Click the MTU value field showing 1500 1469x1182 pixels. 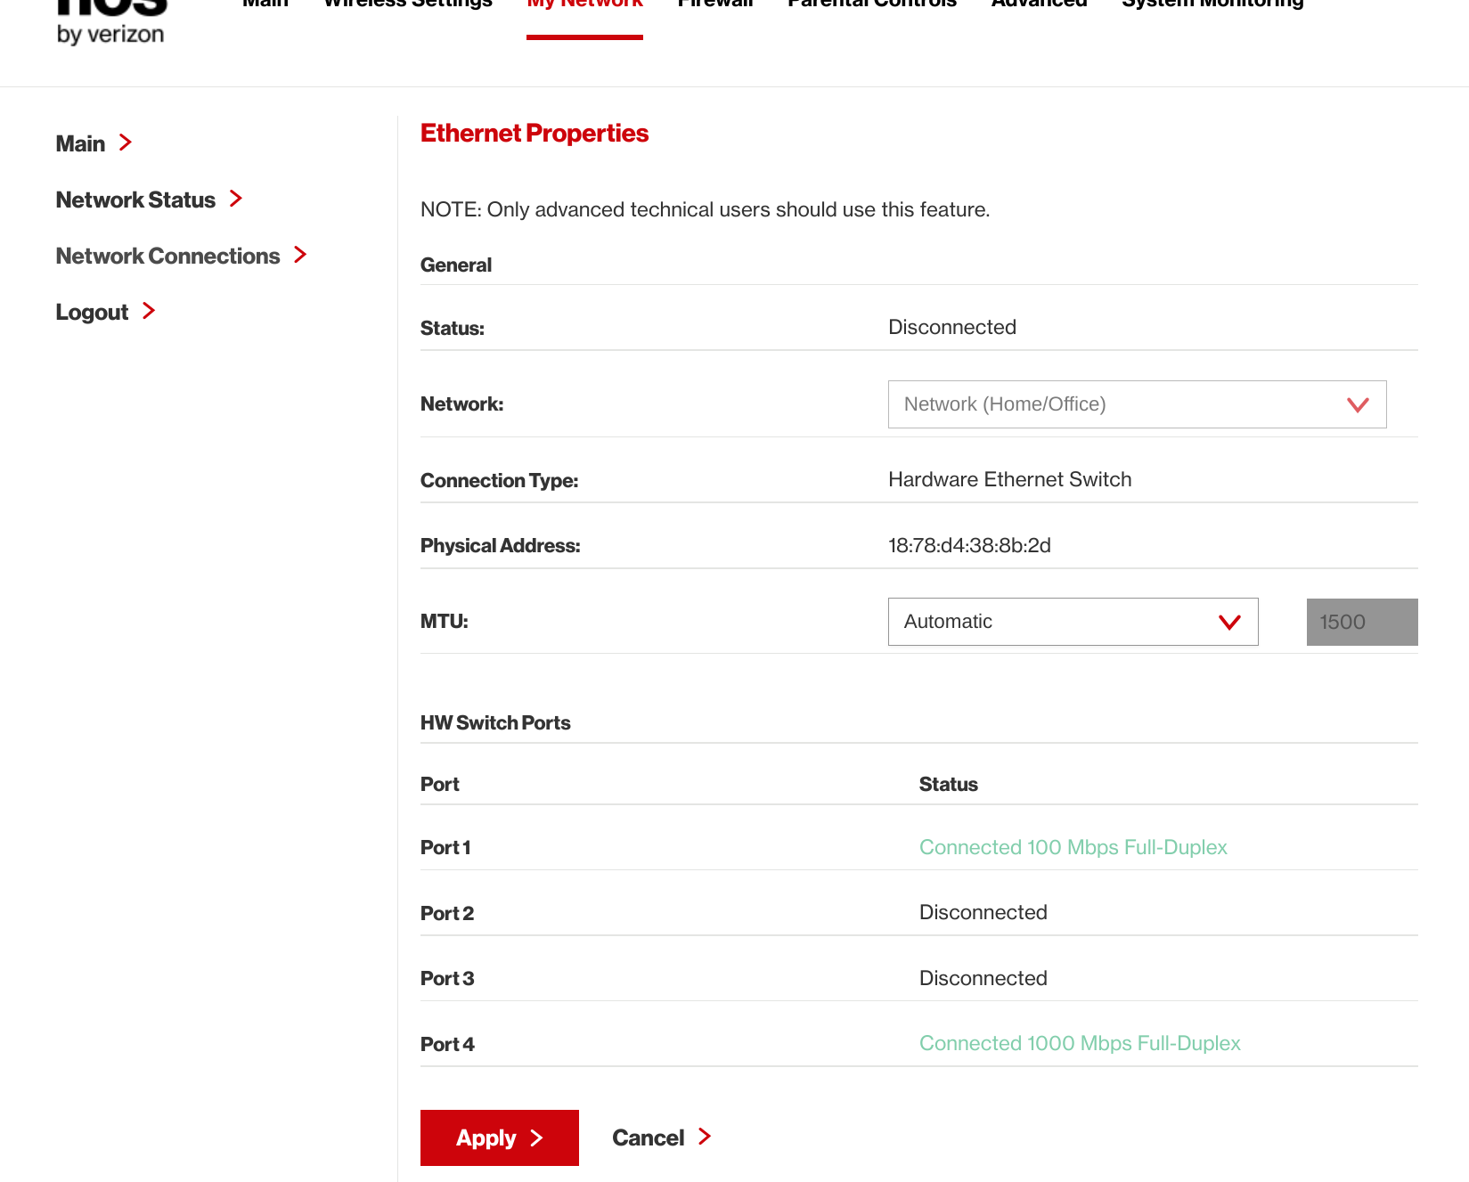1361,622
